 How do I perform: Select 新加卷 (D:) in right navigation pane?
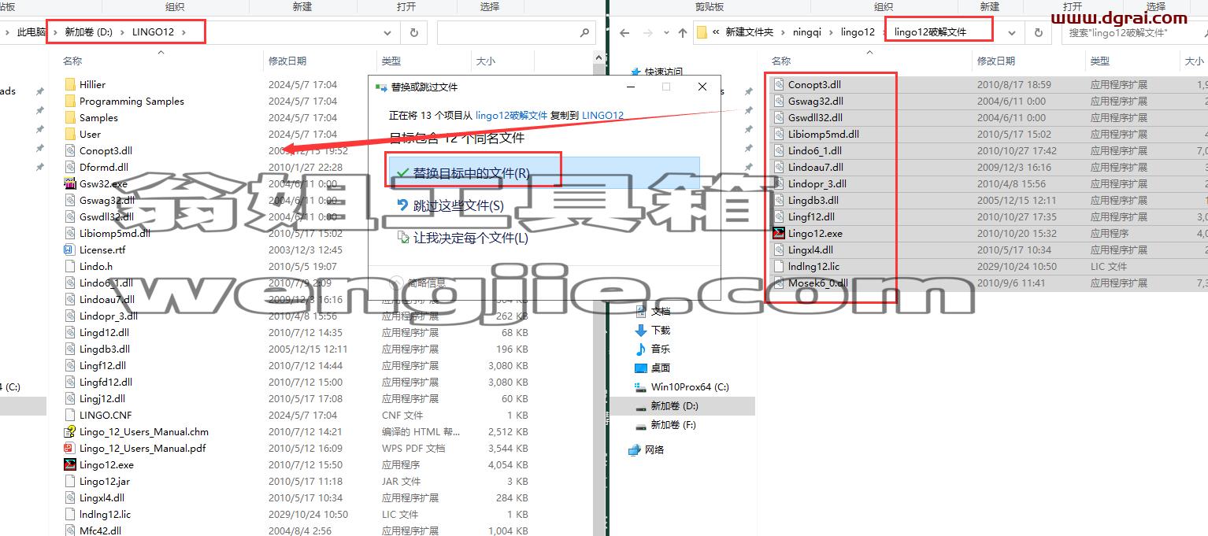point(674,406)
